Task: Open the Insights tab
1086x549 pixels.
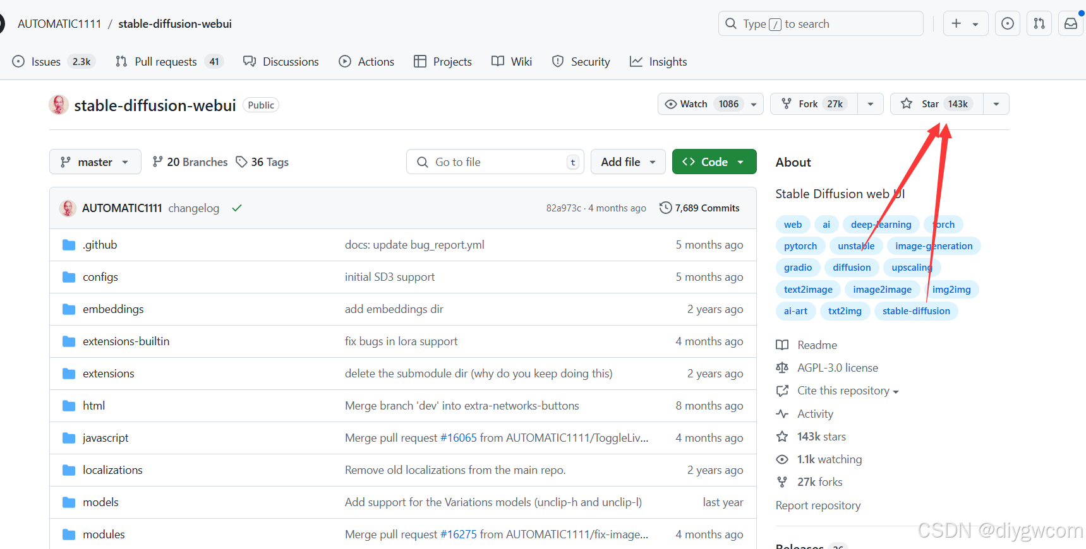Action: click(658, 62)
